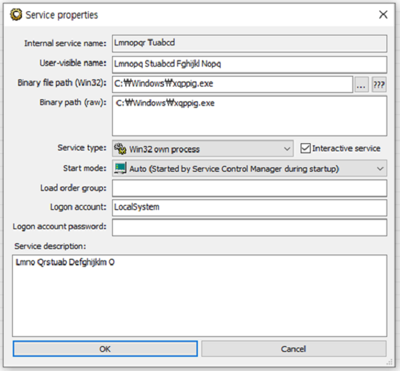This screenshot has width=400, height=371.
Task: Confirm changes with the OK button
Action: (105, 348)
